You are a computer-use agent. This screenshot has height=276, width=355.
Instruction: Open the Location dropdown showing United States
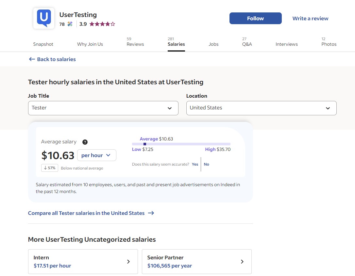pyautogui.click(x=261, y=108)
